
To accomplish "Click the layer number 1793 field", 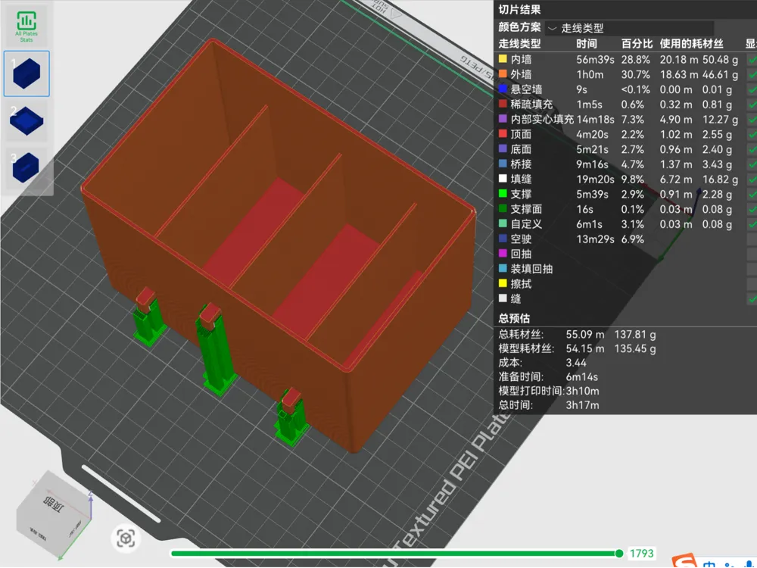I will (641, 554).
